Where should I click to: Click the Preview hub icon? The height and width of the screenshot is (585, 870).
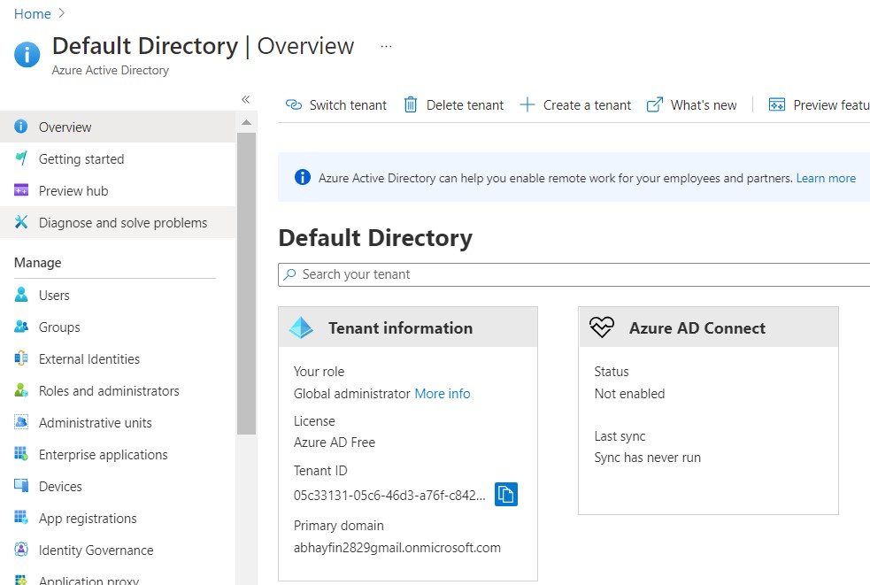click(21, 190)
